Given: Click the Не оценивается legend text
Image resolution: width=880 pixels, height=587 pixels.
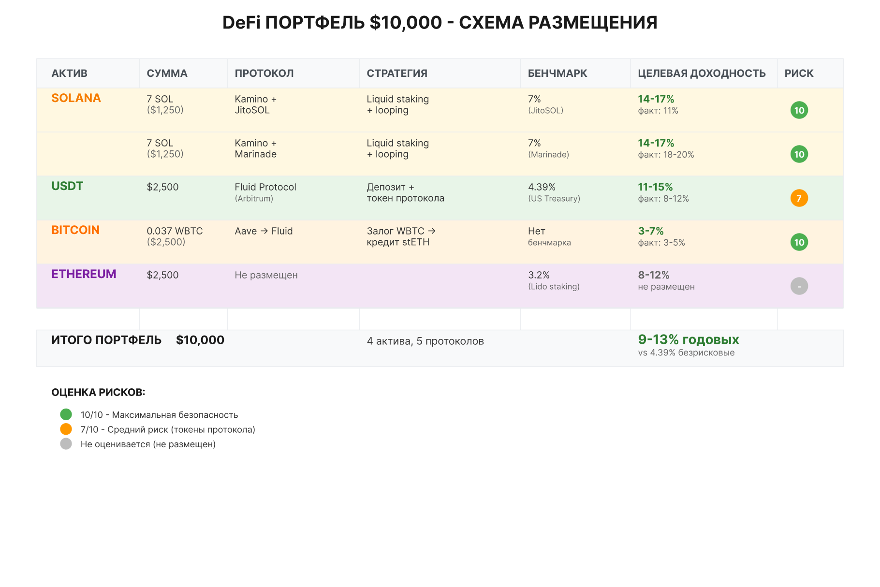Looking at the screenshot, I should pyautogui.click(x=148, y=444).
